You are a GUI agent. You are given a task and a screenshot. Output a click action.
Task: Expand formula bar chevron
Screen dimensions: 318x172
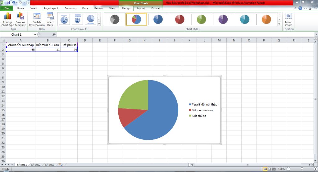tap(316, 35)
